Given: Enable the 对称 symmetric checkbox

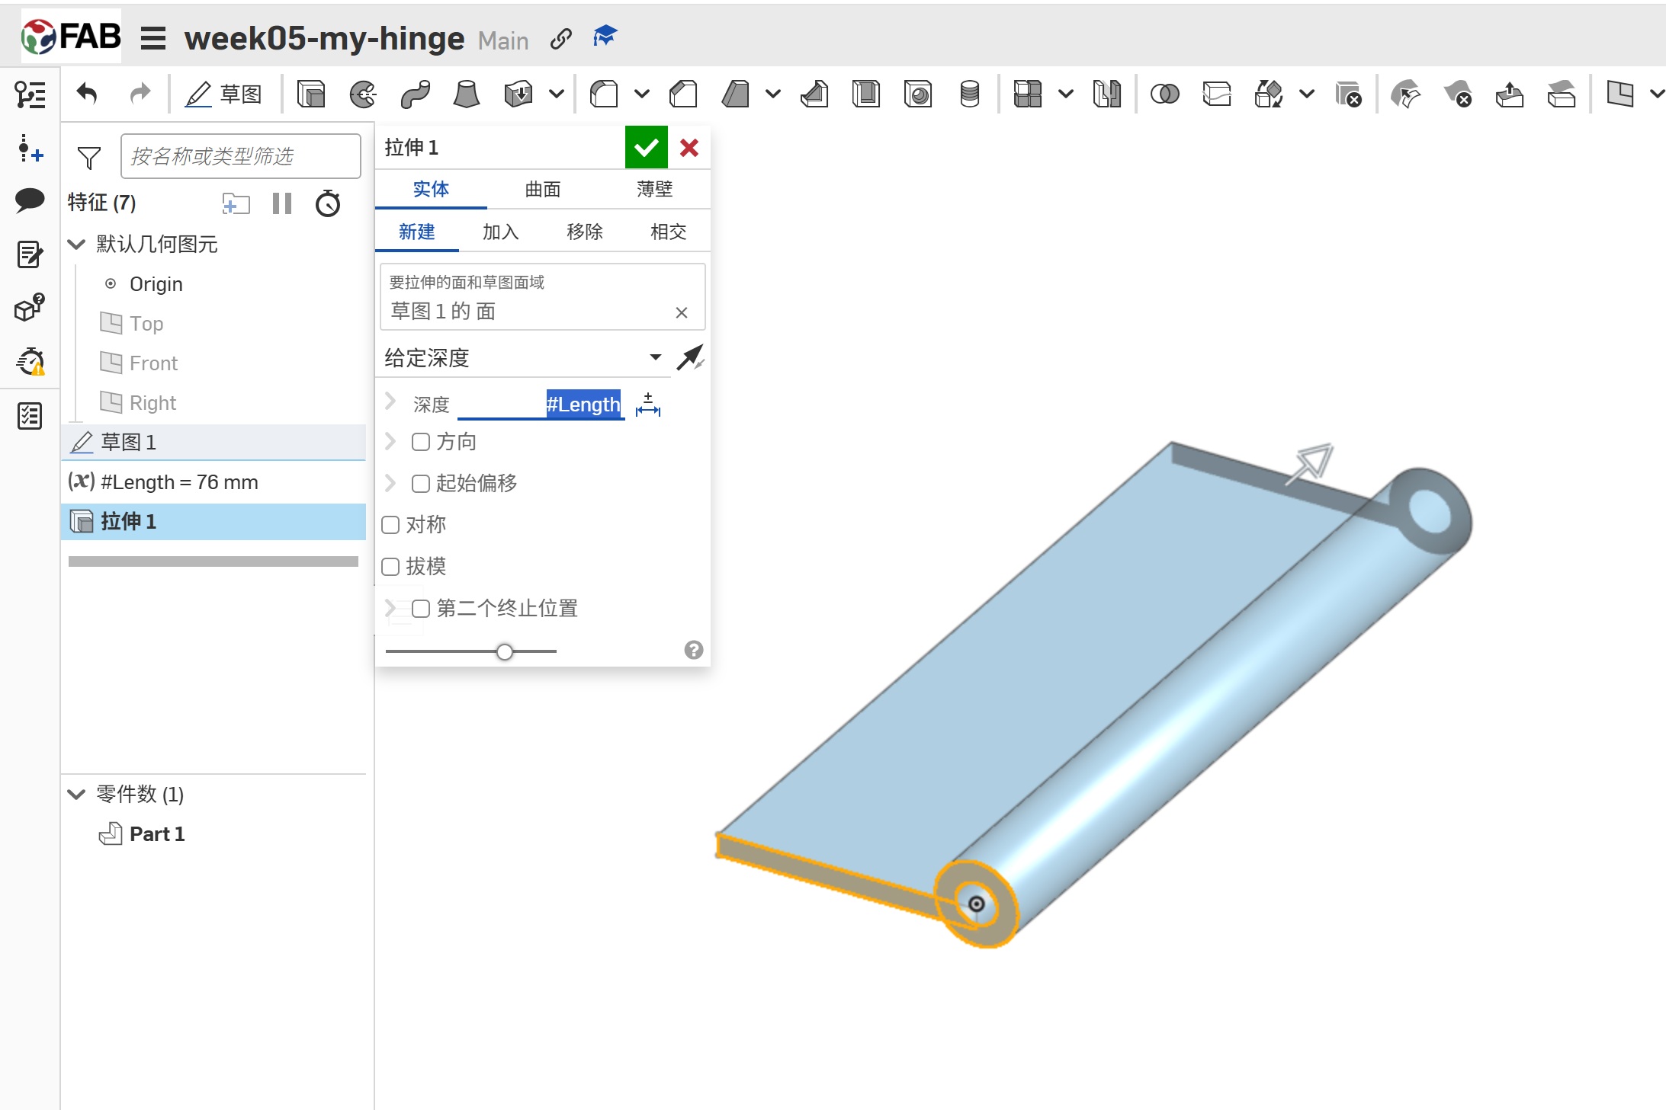Looking at the screenshot, I should tap(390, 525).
